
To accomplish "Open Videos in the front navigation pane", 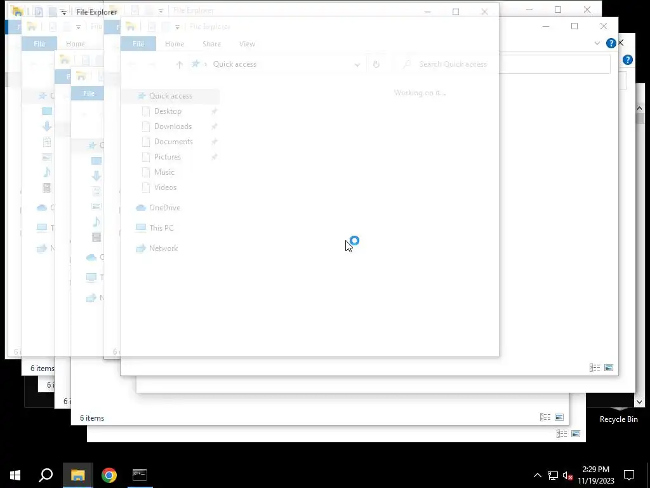I will click(x=165, y=187).
